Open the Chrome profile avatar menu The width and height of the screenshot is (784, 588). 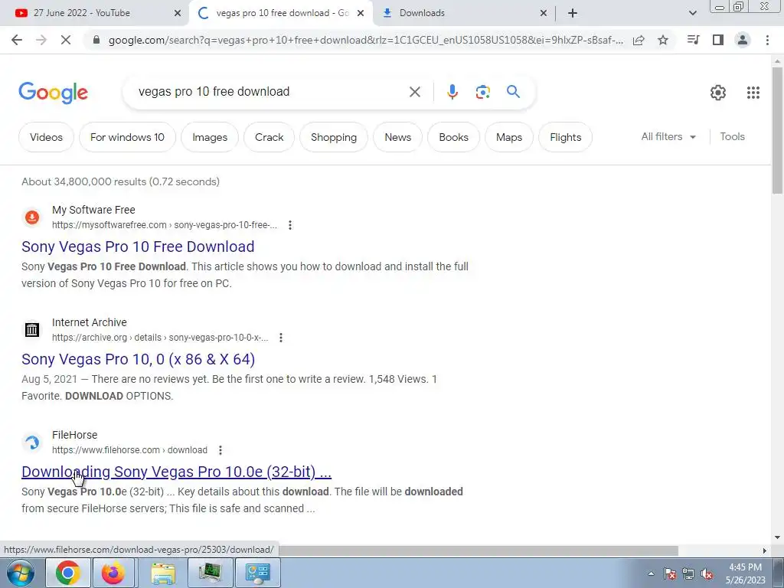(743, 40)
